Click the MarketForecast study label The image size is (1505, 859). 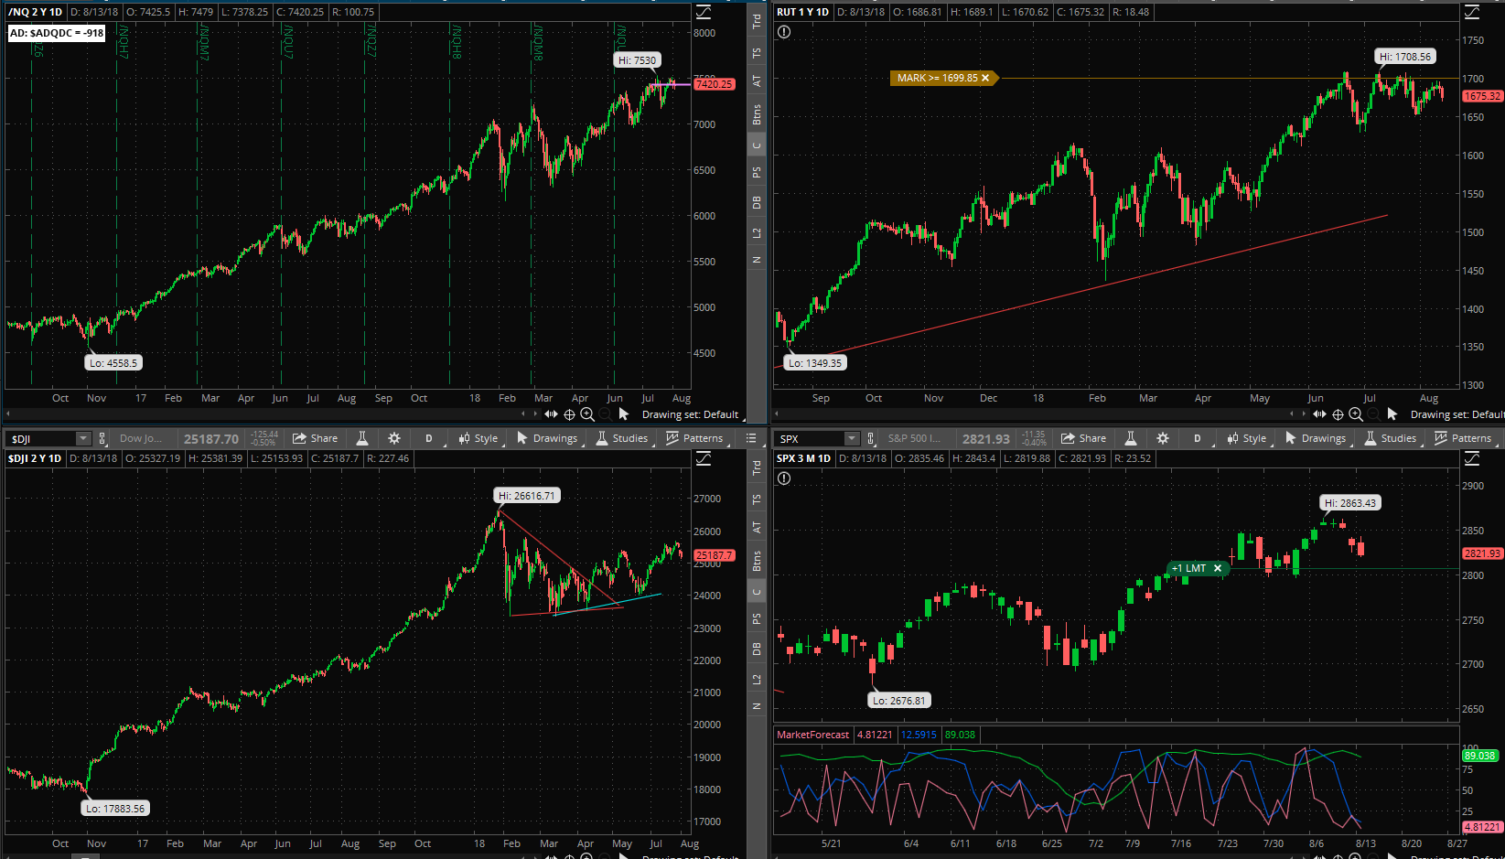pos(812,735)
